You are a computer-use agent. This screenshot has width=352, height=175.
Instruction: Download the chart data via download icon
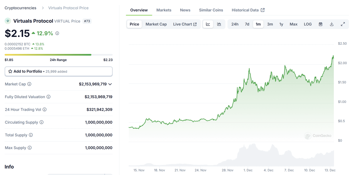click(332, 24)
